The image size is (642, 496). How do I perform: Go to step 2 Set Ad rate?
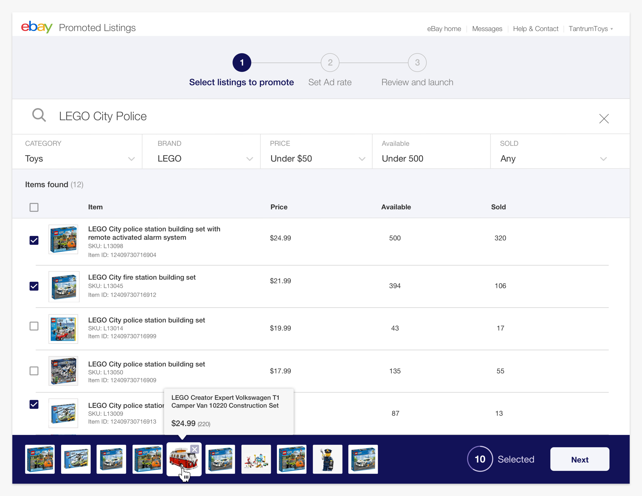tap(330, 63)
